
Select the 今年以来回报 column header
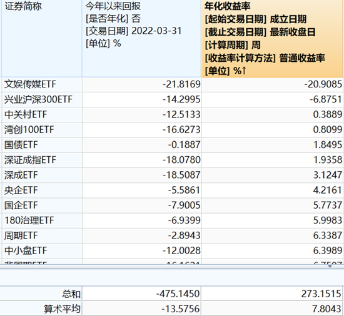coord(142,38)
